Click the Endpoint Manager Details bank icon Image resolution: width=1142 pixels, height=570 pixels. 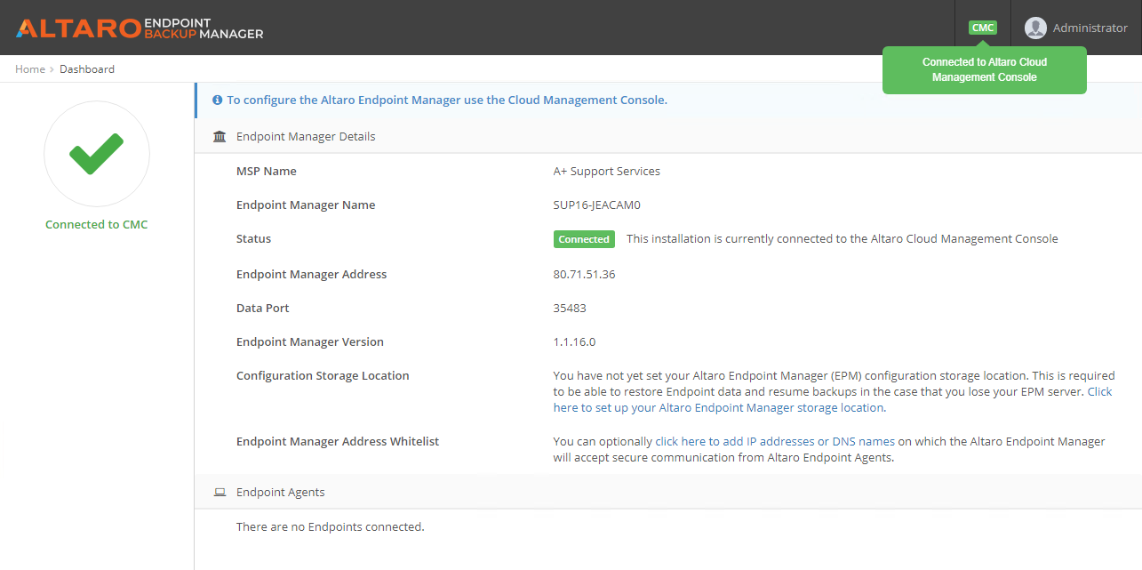tap(220, 137)
